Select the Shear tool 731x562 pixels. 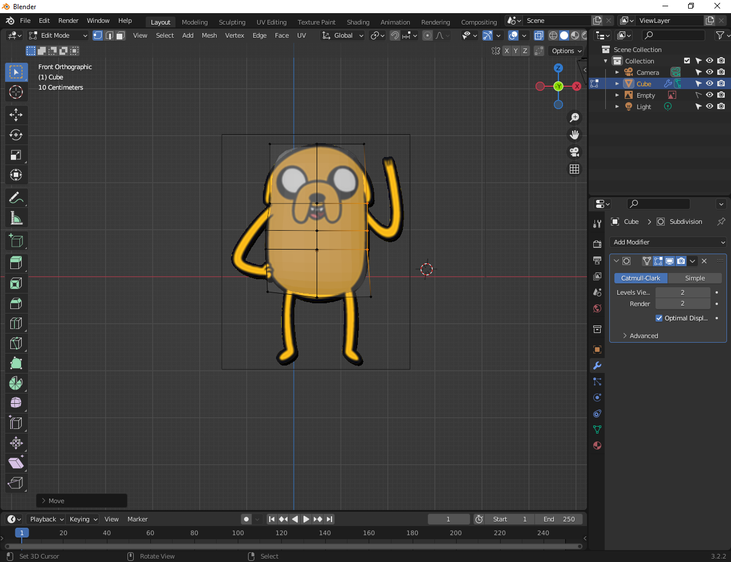pos(16,463)
